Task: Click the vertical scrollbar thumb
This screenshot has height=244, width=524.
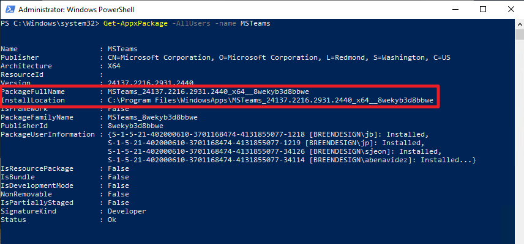Action: point(520,35)
